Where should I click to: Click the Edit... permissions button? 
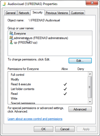[80, 61]
